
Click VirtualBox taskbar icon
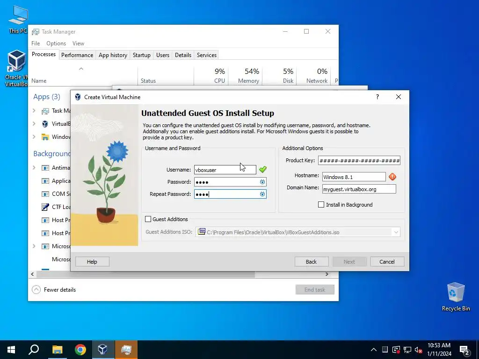point(103,350)
